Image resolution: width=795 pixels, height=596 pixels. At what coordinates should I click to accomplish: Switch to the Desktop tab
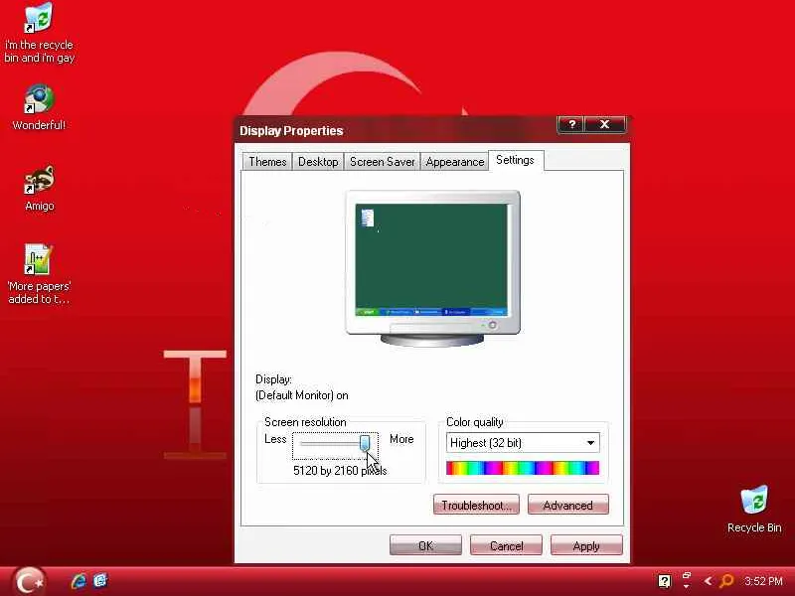point(318,162)
